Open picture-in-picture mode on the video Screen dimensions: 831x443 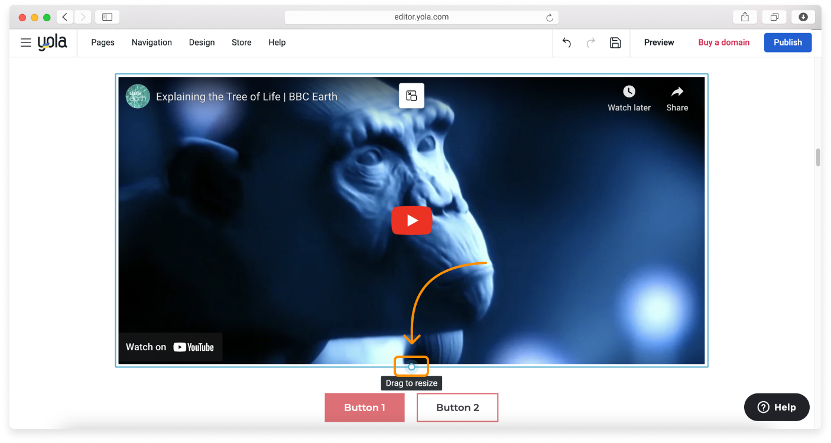(x=411, y=95)
